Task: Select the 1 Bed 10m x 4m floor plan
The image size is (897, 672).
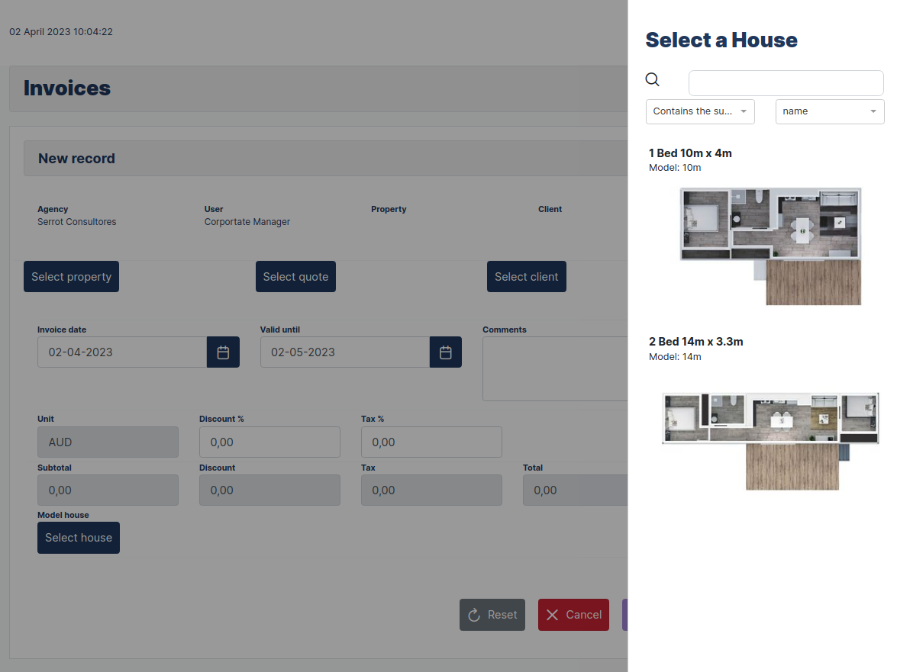Action: pyautogui.click(x=770, y=246)
